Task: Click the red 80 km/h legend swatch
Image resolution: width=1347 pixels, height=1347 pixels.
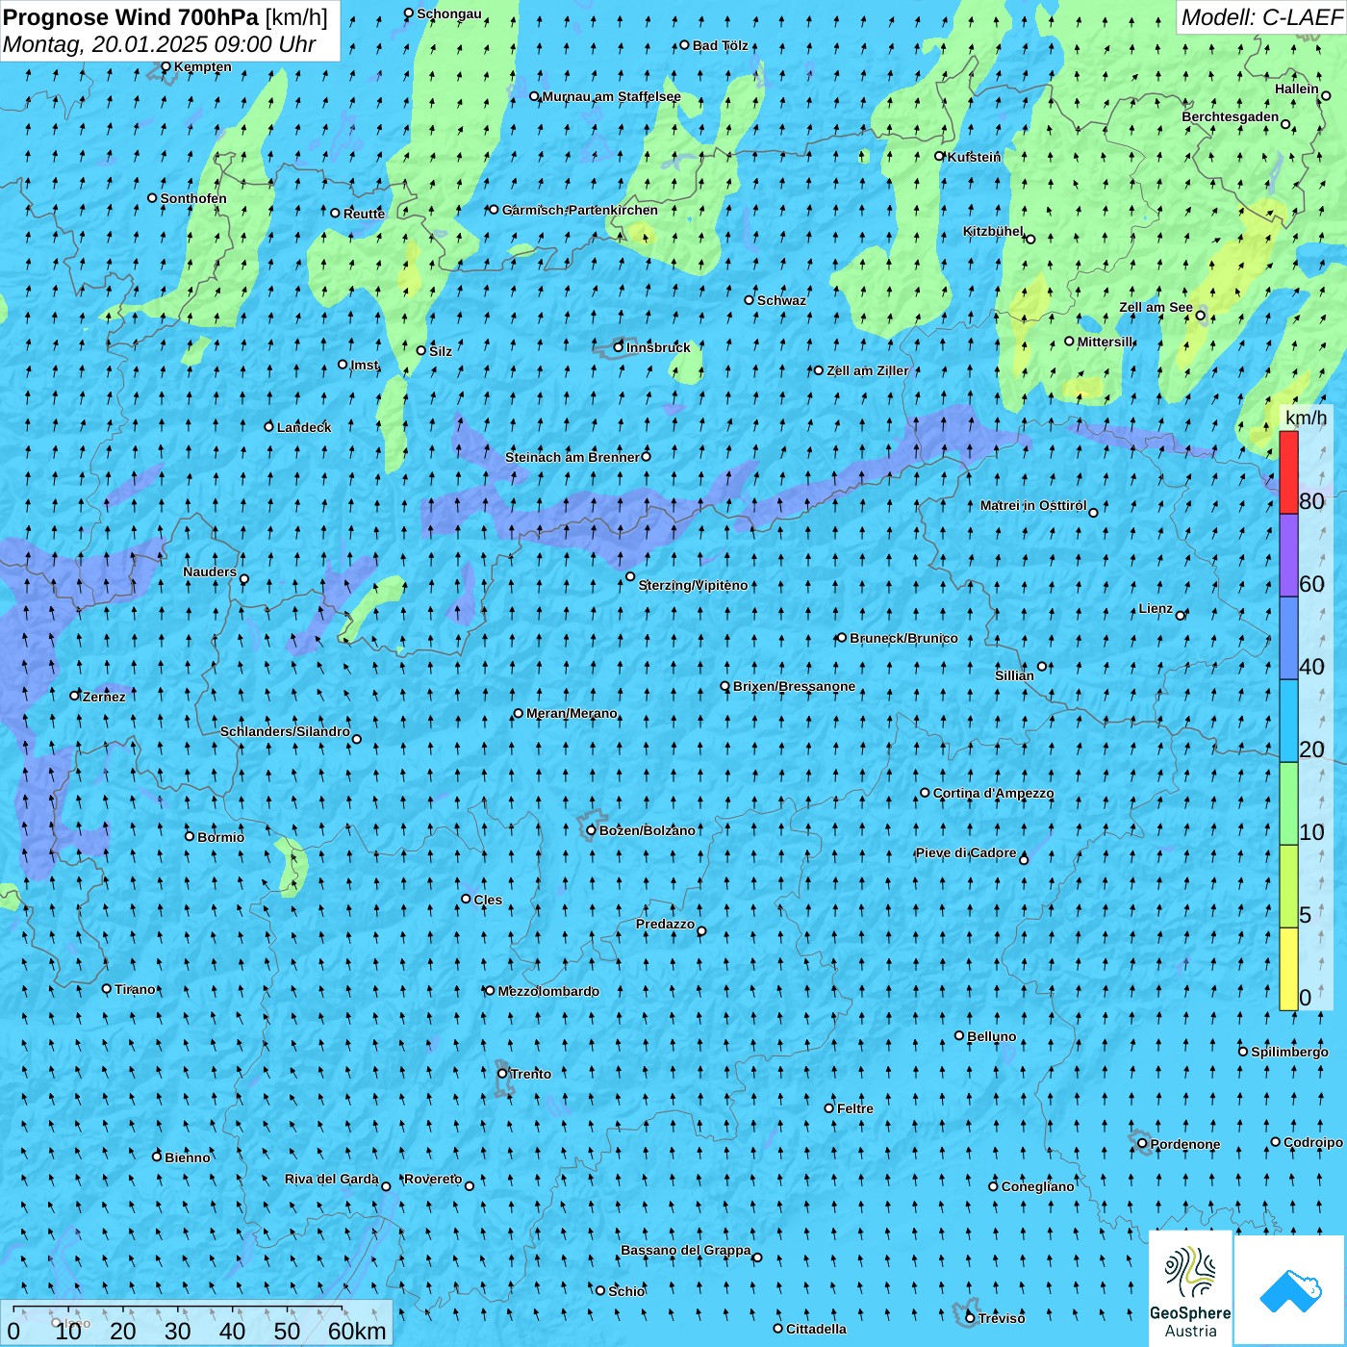Action: pos(1288,472)
